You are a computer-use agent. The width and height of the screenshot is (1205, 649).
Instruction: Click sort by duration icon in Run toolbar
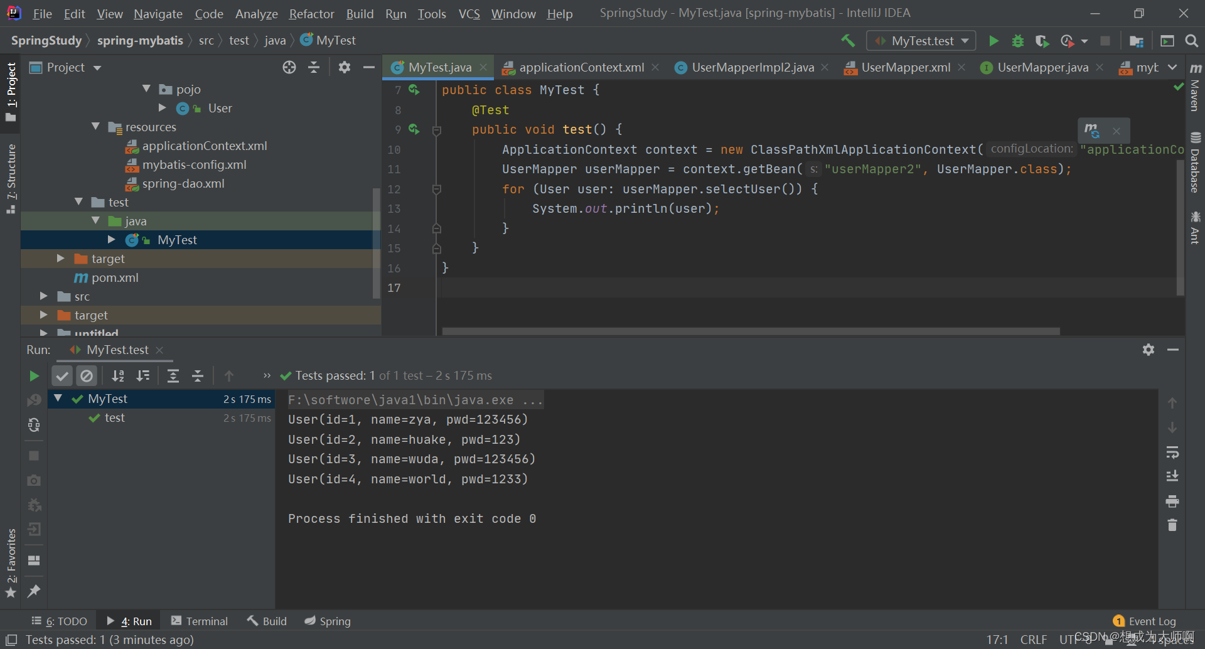click(x=143, y=376)
